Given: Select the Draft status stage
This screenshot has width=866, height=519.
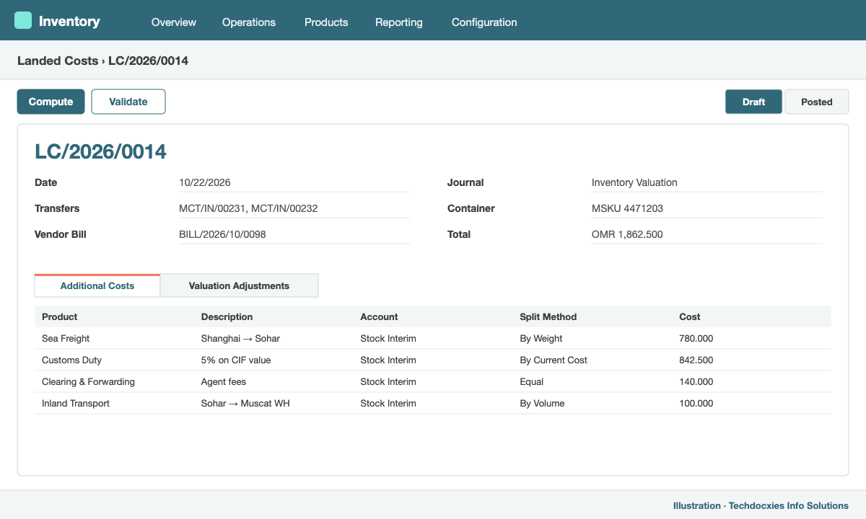Looking at the screenshot, I should click(x=753, y=102).
